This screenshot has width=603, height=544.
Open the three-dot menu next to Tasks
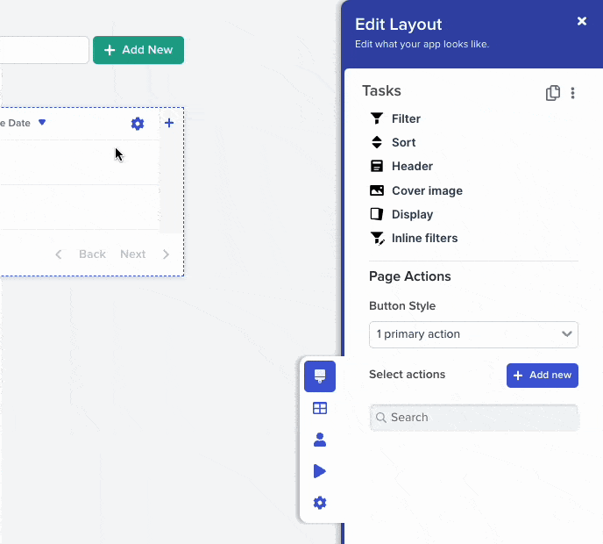click(x=573, y=93)
